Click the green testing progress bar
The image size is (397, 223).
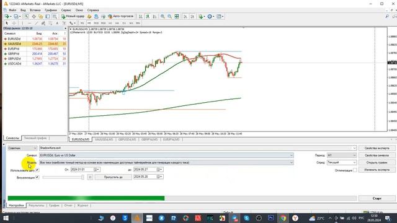86,198
